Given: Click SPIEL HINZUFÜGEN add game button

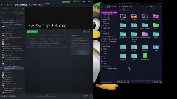Looking at the screenshot, I should click(9, 96).
